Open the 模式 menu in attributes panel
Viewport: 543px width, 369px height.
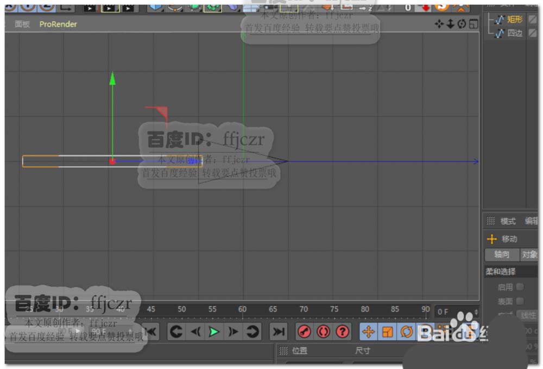coord(508,221)
